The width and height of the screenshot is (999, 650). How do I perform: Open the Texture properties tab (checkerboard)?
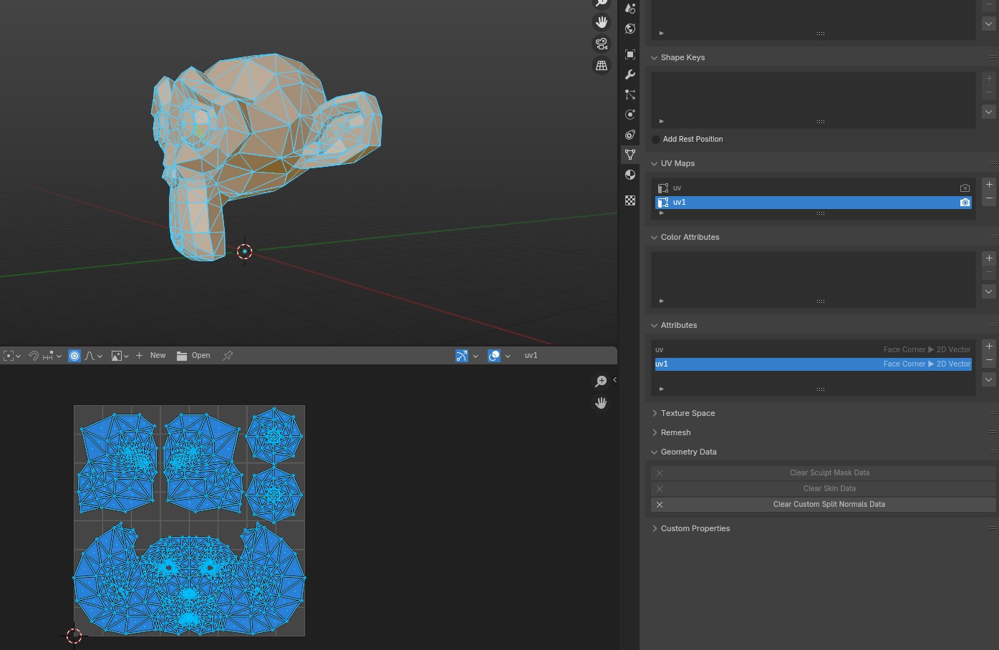[630, 200]
